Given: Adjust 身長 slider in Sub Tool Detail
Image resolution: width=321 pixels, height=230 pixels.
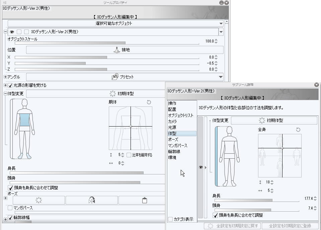Looking at the screenshot, I should pyautogui.click(x=257, y=200).
